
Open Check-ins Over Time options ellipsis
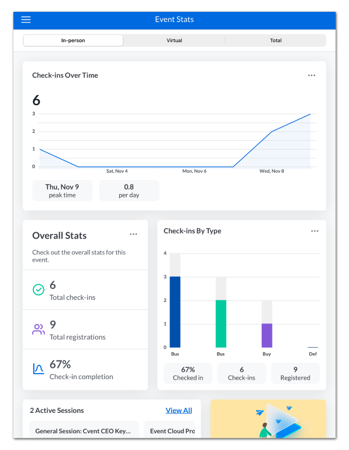coord(311,75)
